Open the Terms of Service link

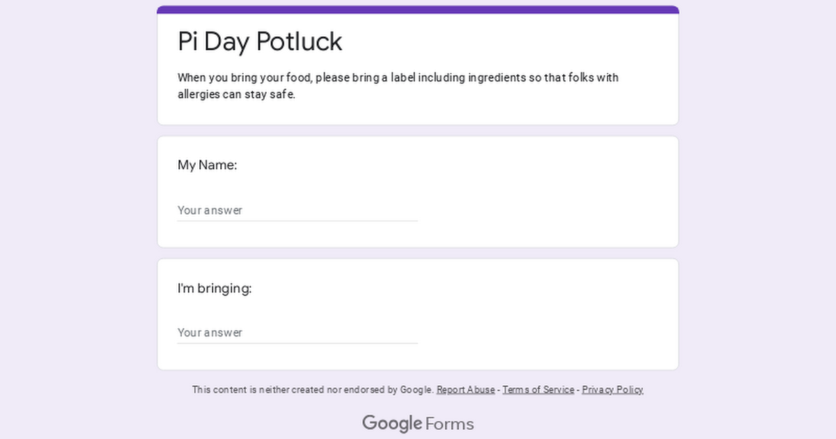(539, 390)
